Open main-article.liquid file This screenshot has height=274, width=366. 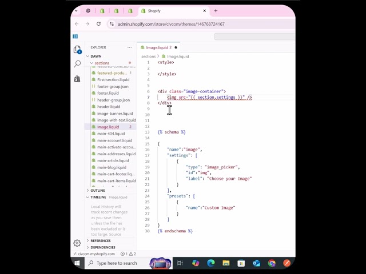click(113, 160)
